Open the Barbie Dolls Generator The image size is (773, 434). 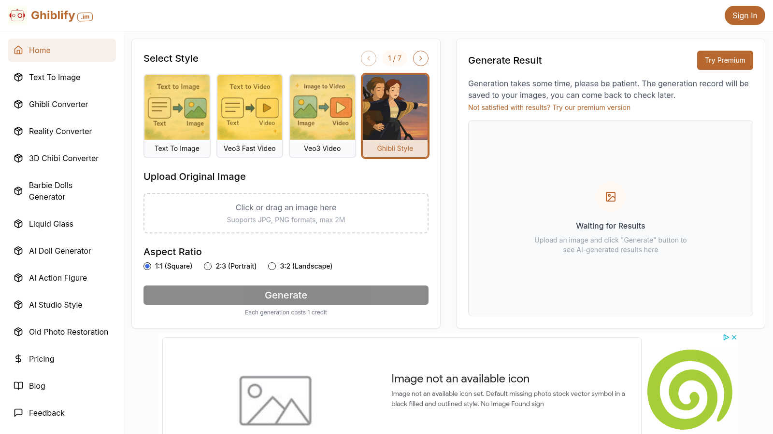pyautogui.click(x=51, y=191)
